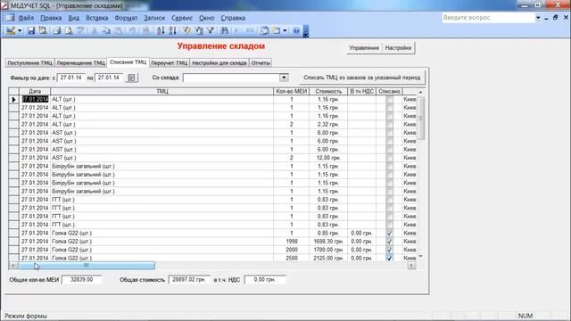
Task: Click the horizontal scrollbar thumb
Action: [x=87, y=266]
